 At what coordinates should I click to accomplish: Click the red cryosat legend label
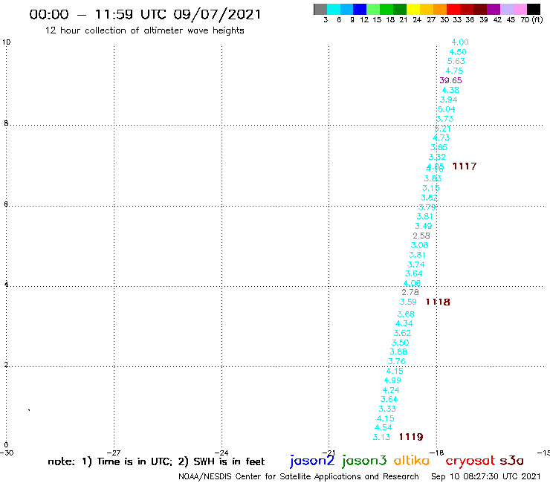[470, 461]
